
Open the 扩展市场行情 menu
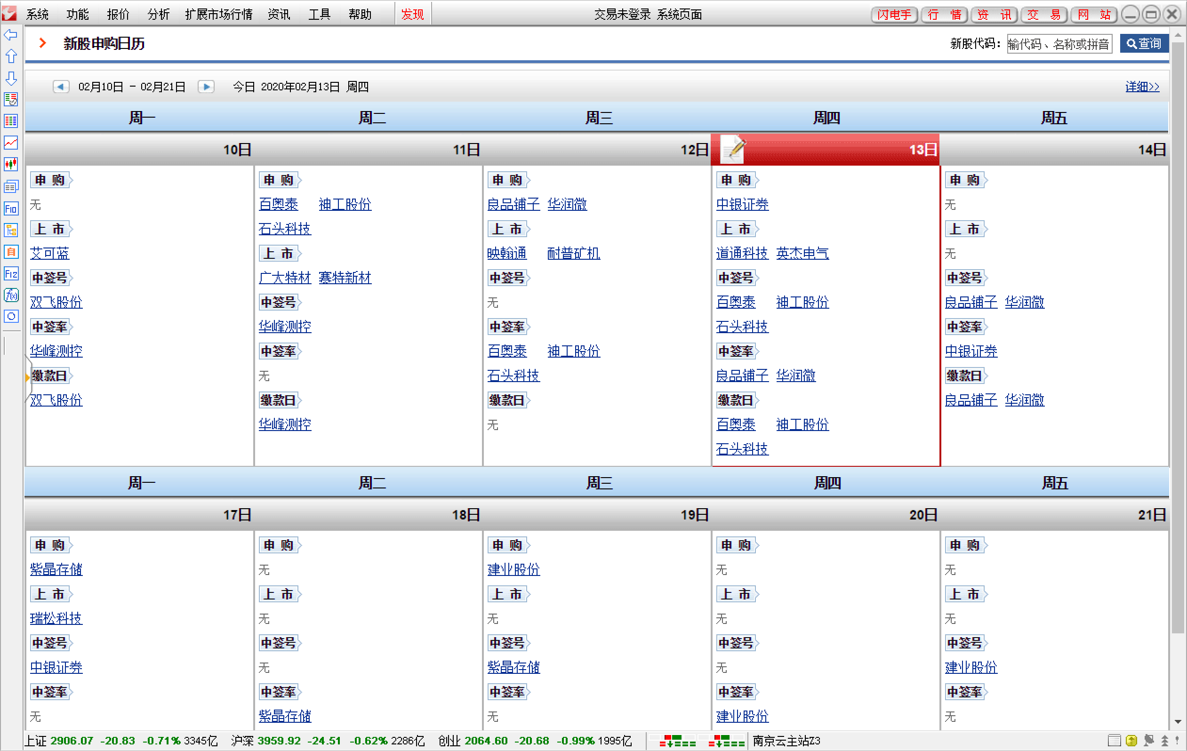pos(219,14)
